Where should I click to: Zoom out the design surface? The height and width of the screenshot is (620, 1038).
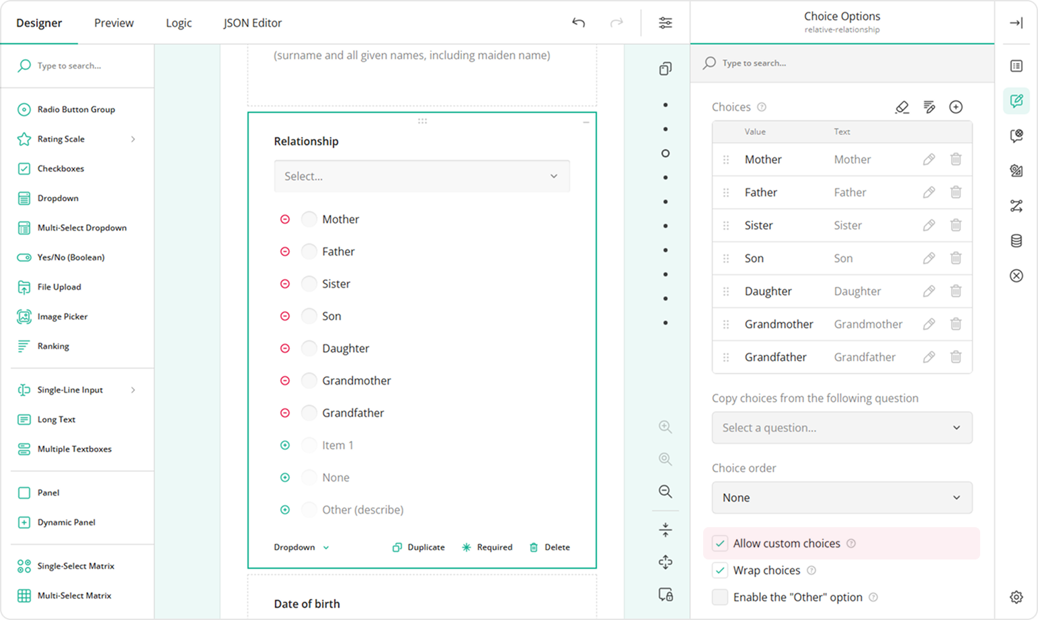coord(665,492)
